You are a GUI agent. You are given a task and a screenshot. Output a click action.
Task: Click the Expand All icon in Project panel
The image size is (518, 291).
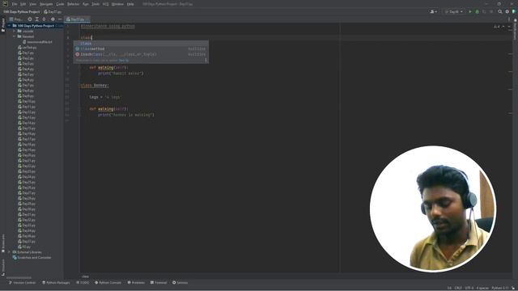click(36, 19)
